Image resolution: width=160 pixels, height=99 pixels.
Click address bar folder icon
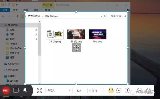point(22,16)
